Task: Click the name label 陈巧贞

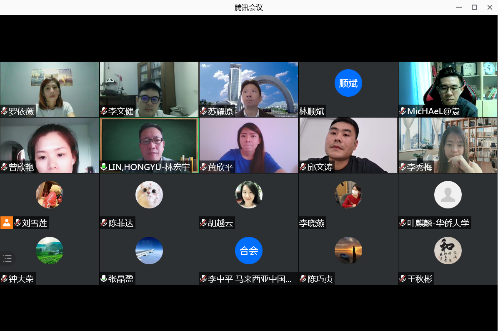Action: [320, 278]
